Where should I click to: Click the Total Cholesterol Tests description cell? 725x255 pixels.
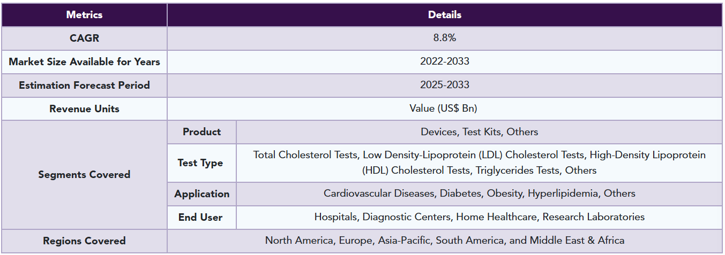click(480, 163)
